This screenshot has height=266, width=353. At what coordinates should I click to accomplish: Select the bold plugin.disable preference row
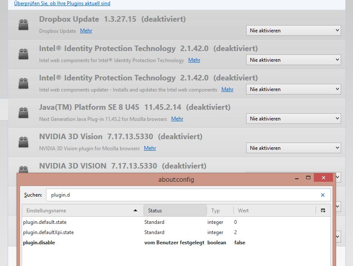(176, 243)
